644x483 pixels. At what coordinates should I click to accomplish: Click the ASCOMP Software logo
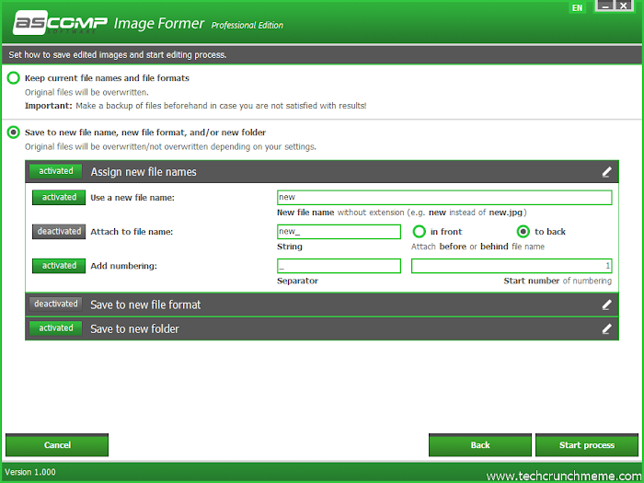(x=60, y=23)
